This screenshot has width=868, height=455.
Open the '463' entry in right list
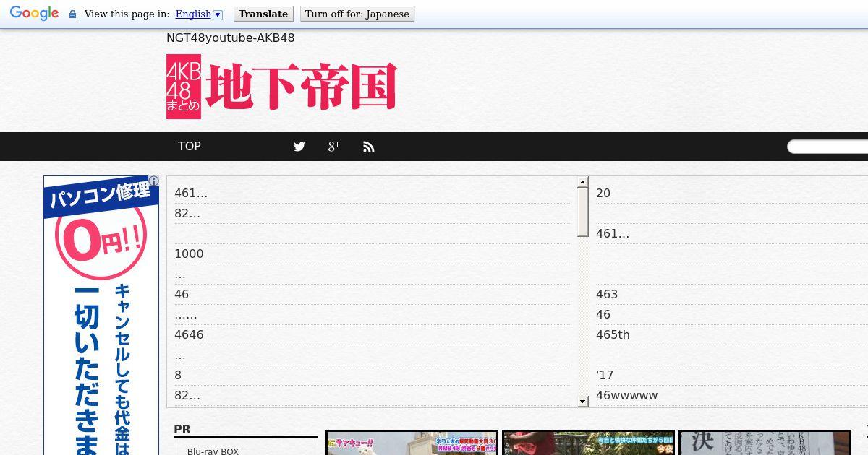607,294
